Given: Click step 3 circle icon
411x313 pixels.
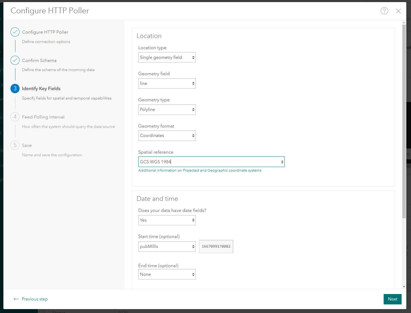Looking at the screenshot, I should (15, 89).
